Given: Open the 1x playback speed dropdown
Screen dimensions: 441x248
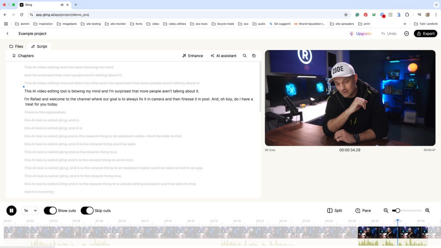Looking at the screenshot, I should [x=30, y=211].
